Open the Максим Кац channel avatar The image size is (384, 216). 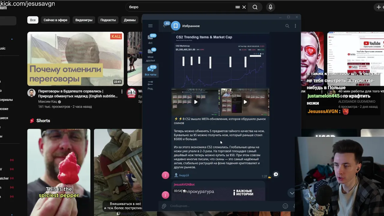(31, 93)
